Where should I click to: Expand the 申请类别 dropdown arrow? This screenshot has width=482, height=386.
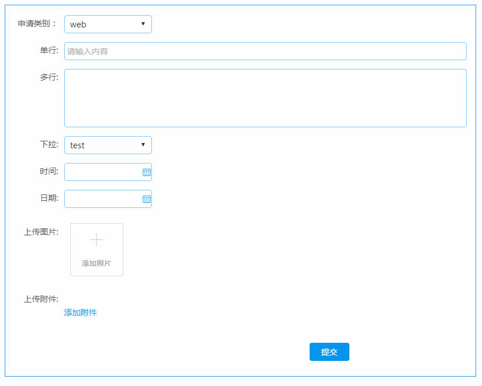[143, 24]
